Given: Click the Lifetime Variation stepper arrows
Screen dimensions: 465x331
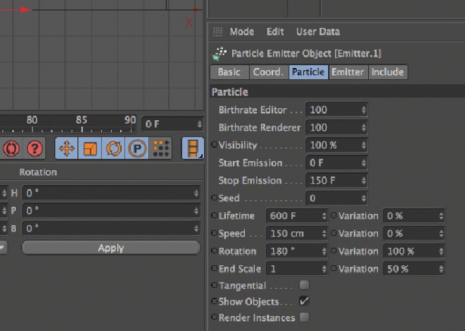Looking at the screenshot, I should click(x=440, y=216).
